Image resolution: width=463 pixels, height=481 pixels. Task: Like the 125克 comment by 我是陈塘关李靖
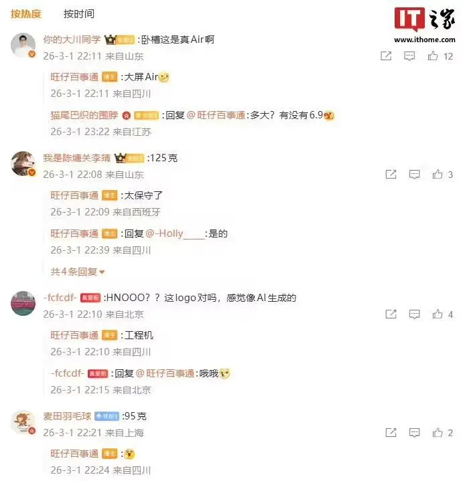[x=438, y=174]
